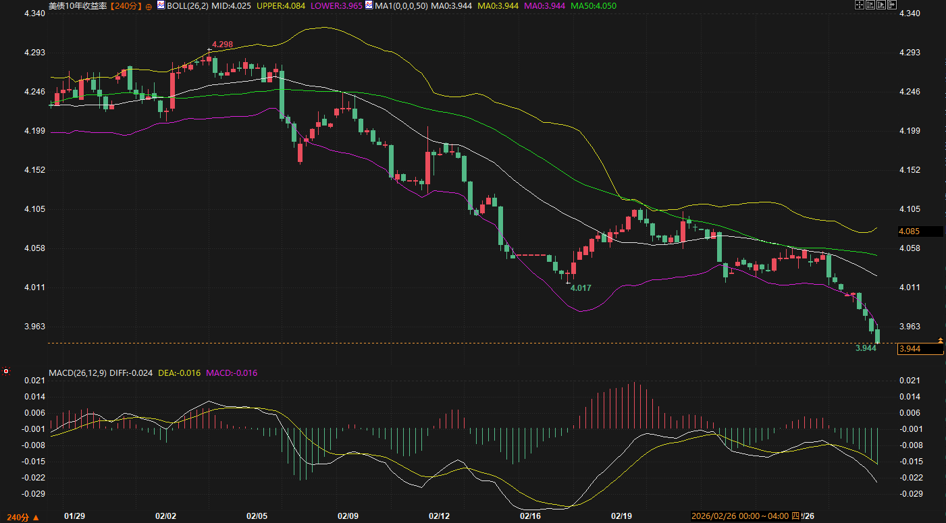Click the BOLL indicator chart icon

point(161,5)
